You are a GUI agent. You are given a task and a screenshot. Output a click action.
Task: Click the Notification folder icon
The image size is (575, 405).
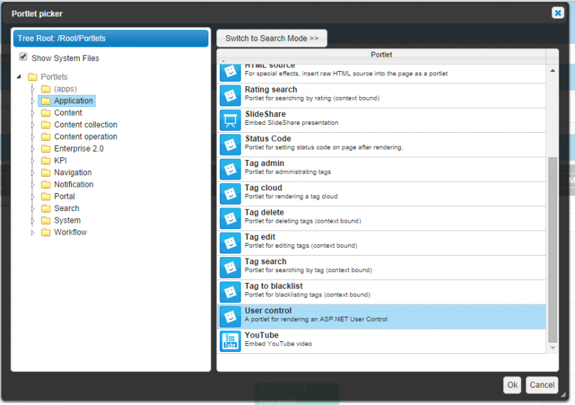[46, 185]
